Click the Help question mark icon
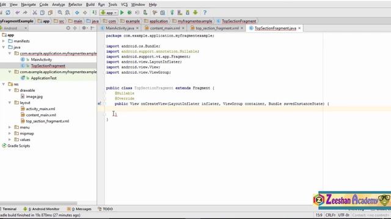This screenshot has height=219, width=391. (205, 12)
